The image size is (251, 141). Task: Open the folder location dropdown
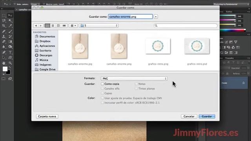point(98,25)
